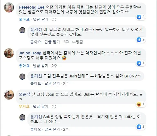Viewport: 157px width, 136px height.
Task: Toggle 좋아요 on Jinjoo Hong's comment
Action: tap(24, 66)
